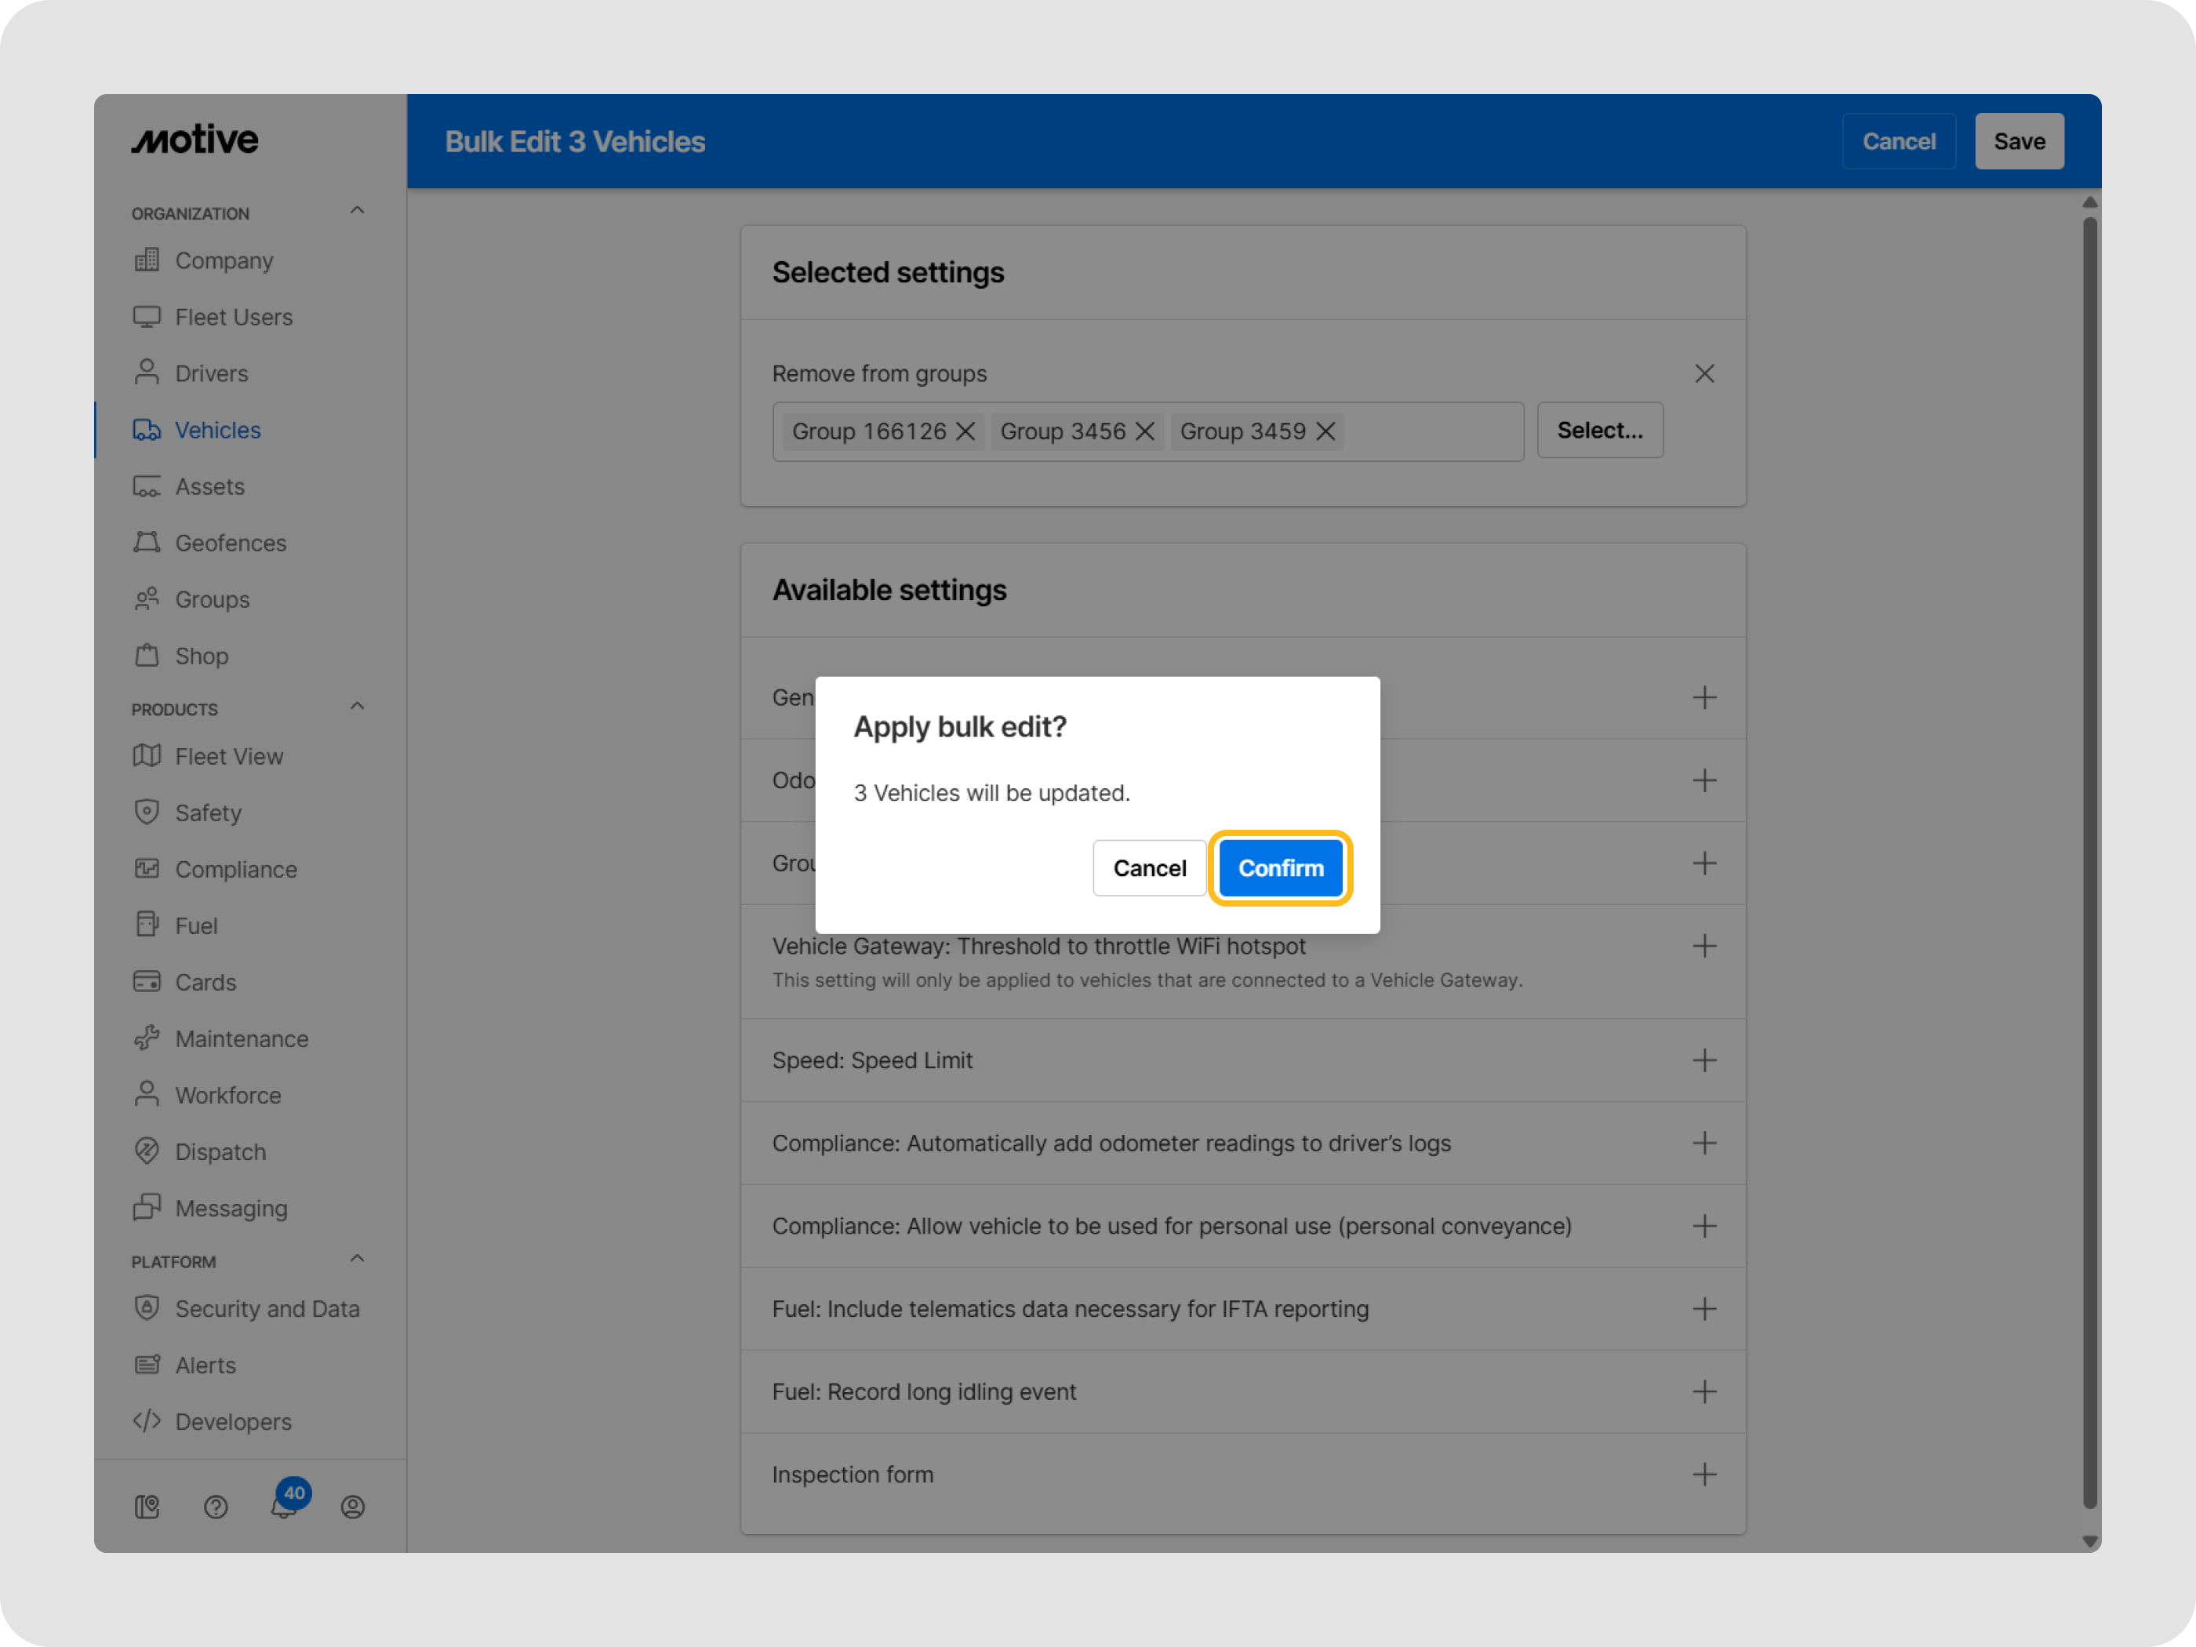Click the page's vertical scrollbar
The image size is (2196, 1647).
click(2089, 863)
